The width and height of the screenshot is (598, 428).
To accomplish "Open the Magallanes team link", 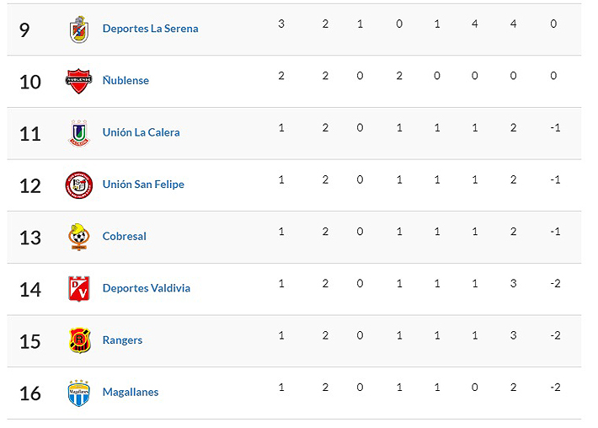I will tap(130, 392).
